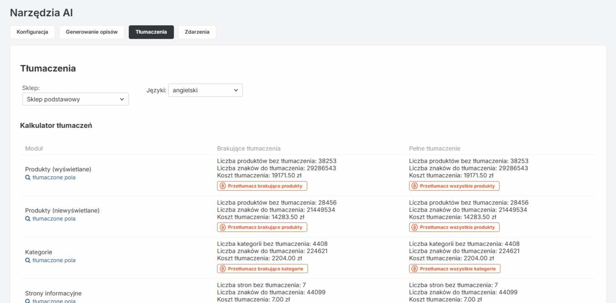Open tłumaczone pola under Produkty (wyświetlane)
616x303 pixels.
[x=54, y=178]
